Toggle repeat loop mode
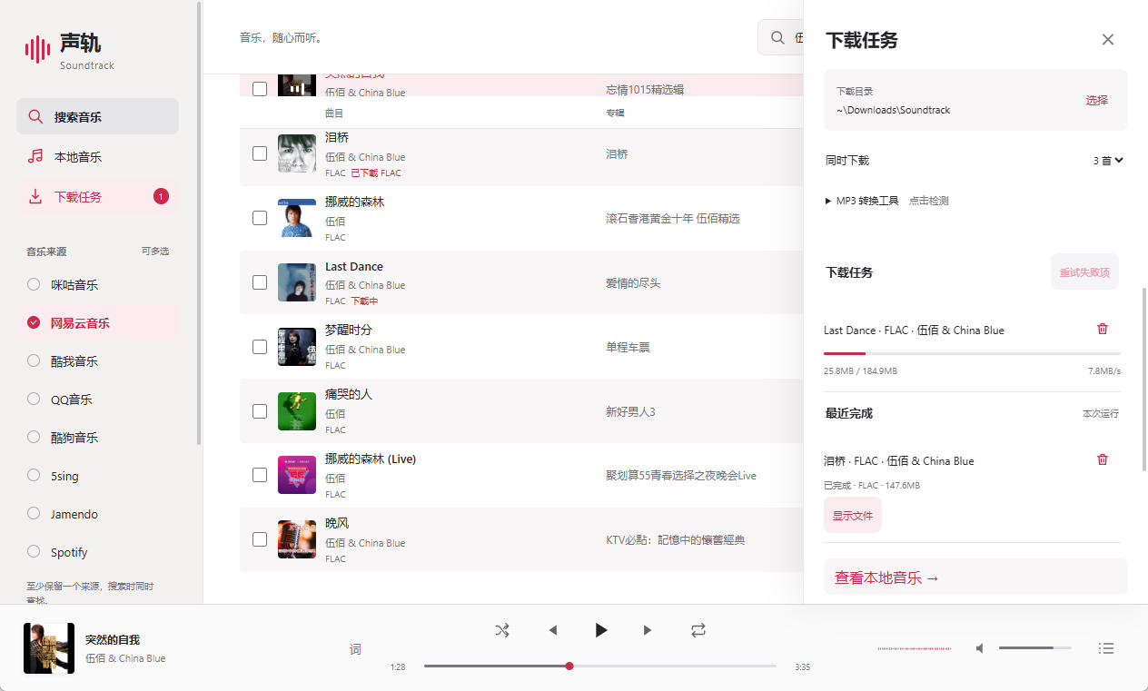 point(698,630)
